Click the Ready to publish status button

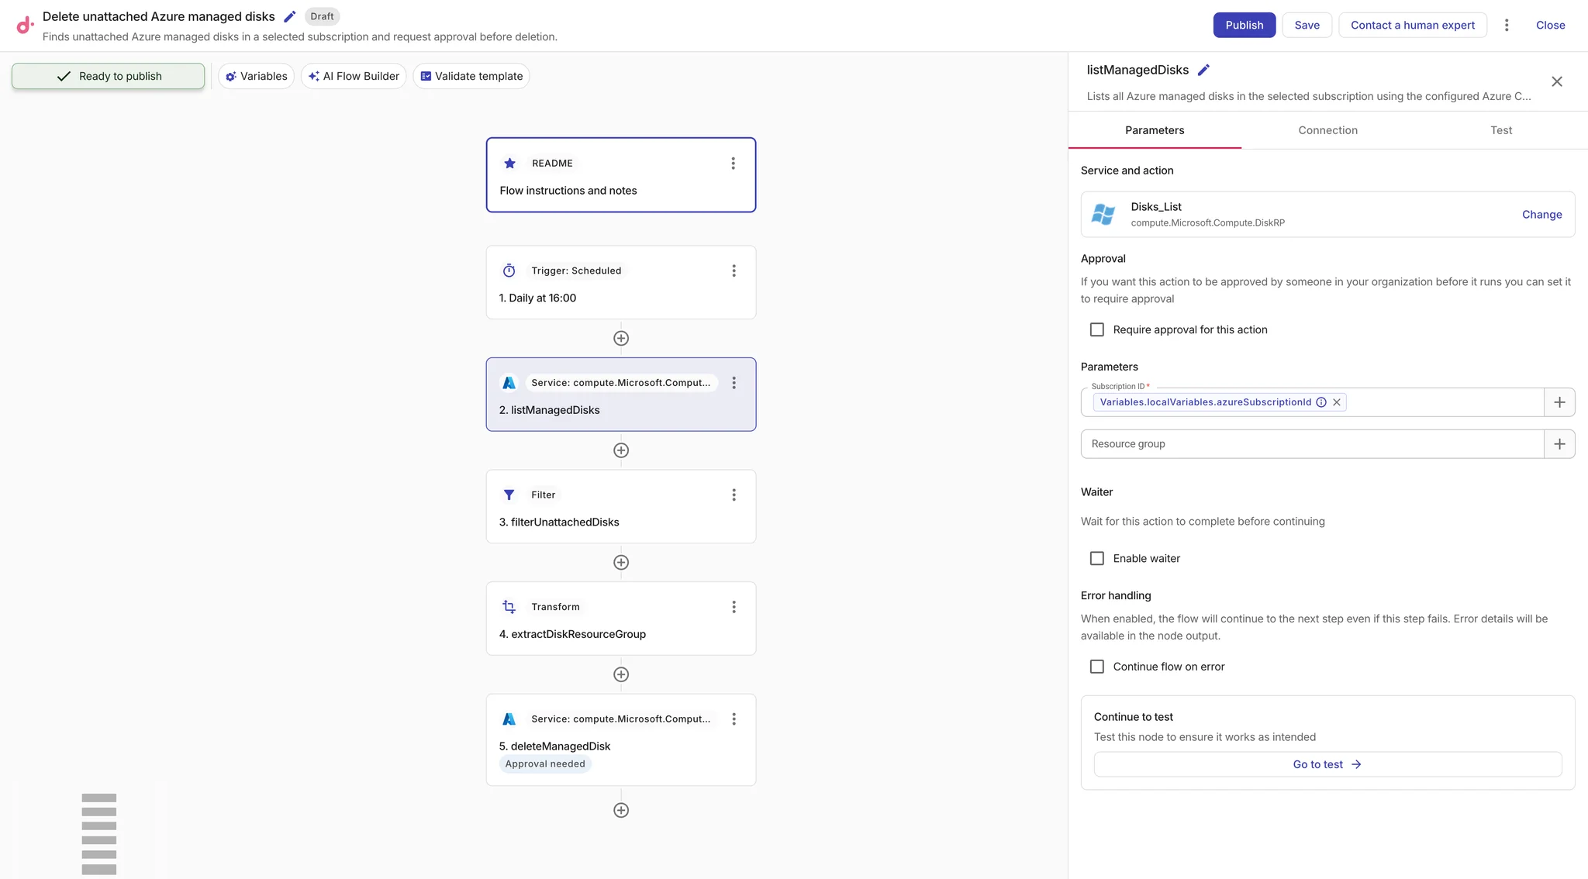tap(109, 76)
